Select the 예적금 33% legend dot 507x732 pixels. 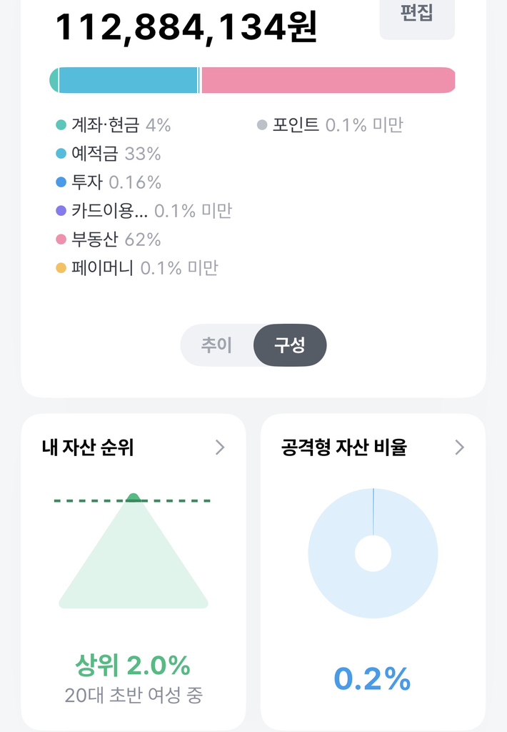click(x=61, y=154)
